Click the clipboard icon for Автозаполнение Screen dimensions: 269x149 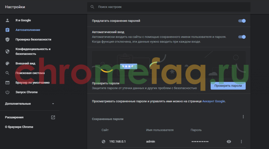click(x=7, y=30)
